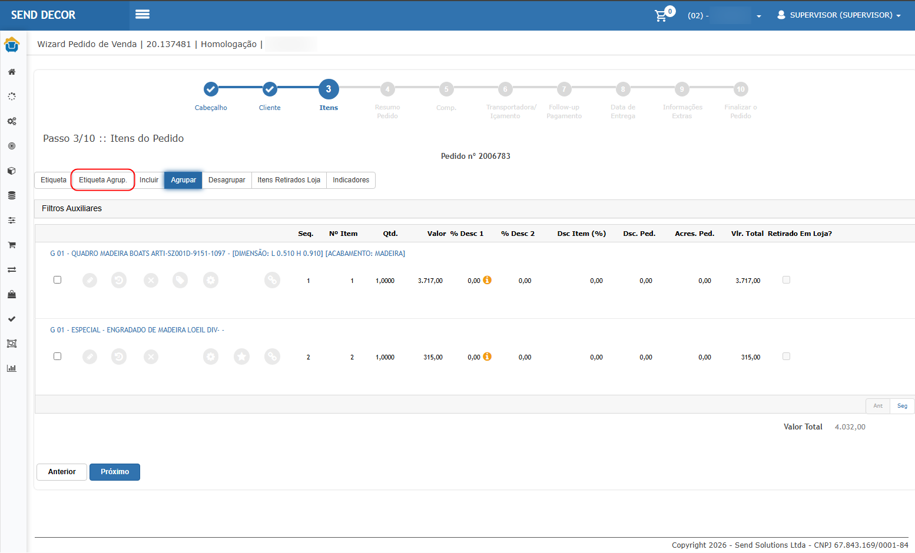Open the Itens Retirados Loja tab
Image resolution: width=915 pixels, height=553 pixels.
pos(289,180)
